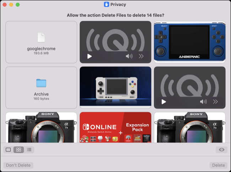Select the left Sony camera image
Viewport: 231px width, 172px height.
[41, 127]
